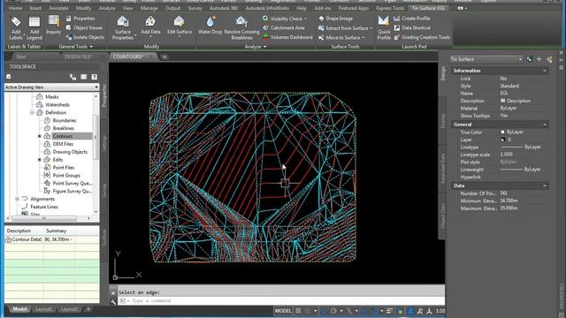The image size is (566, 318).
Task: Click the Linetype scale value 1.000
Action: tap(506, 155)
